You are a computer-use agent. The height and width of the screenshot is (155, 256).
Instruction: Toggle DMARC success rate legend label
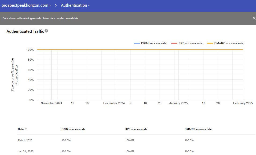point(228,43)
